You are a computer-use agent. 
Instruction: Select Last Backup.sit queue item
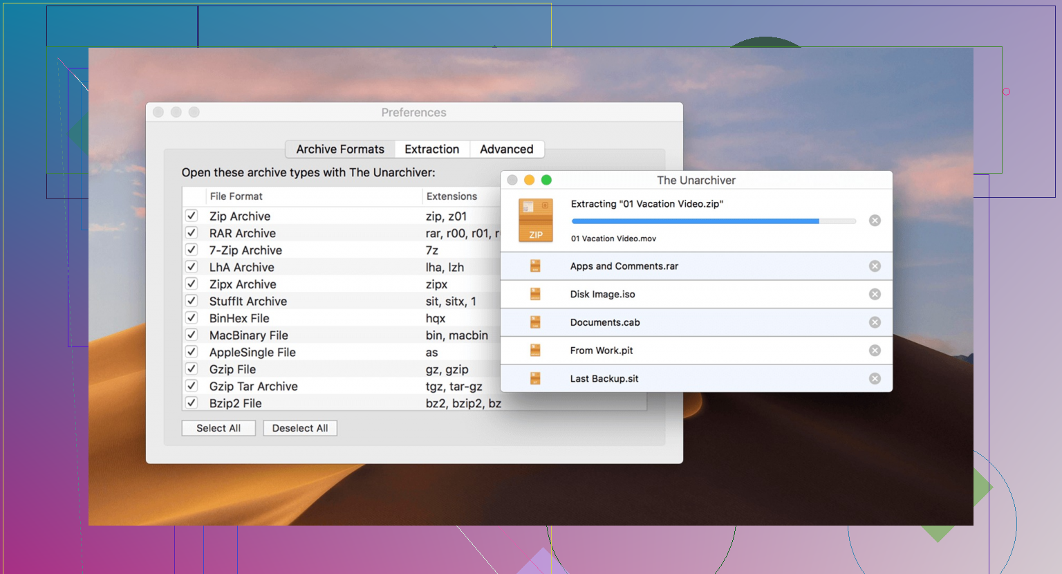[x=696, y=379]
